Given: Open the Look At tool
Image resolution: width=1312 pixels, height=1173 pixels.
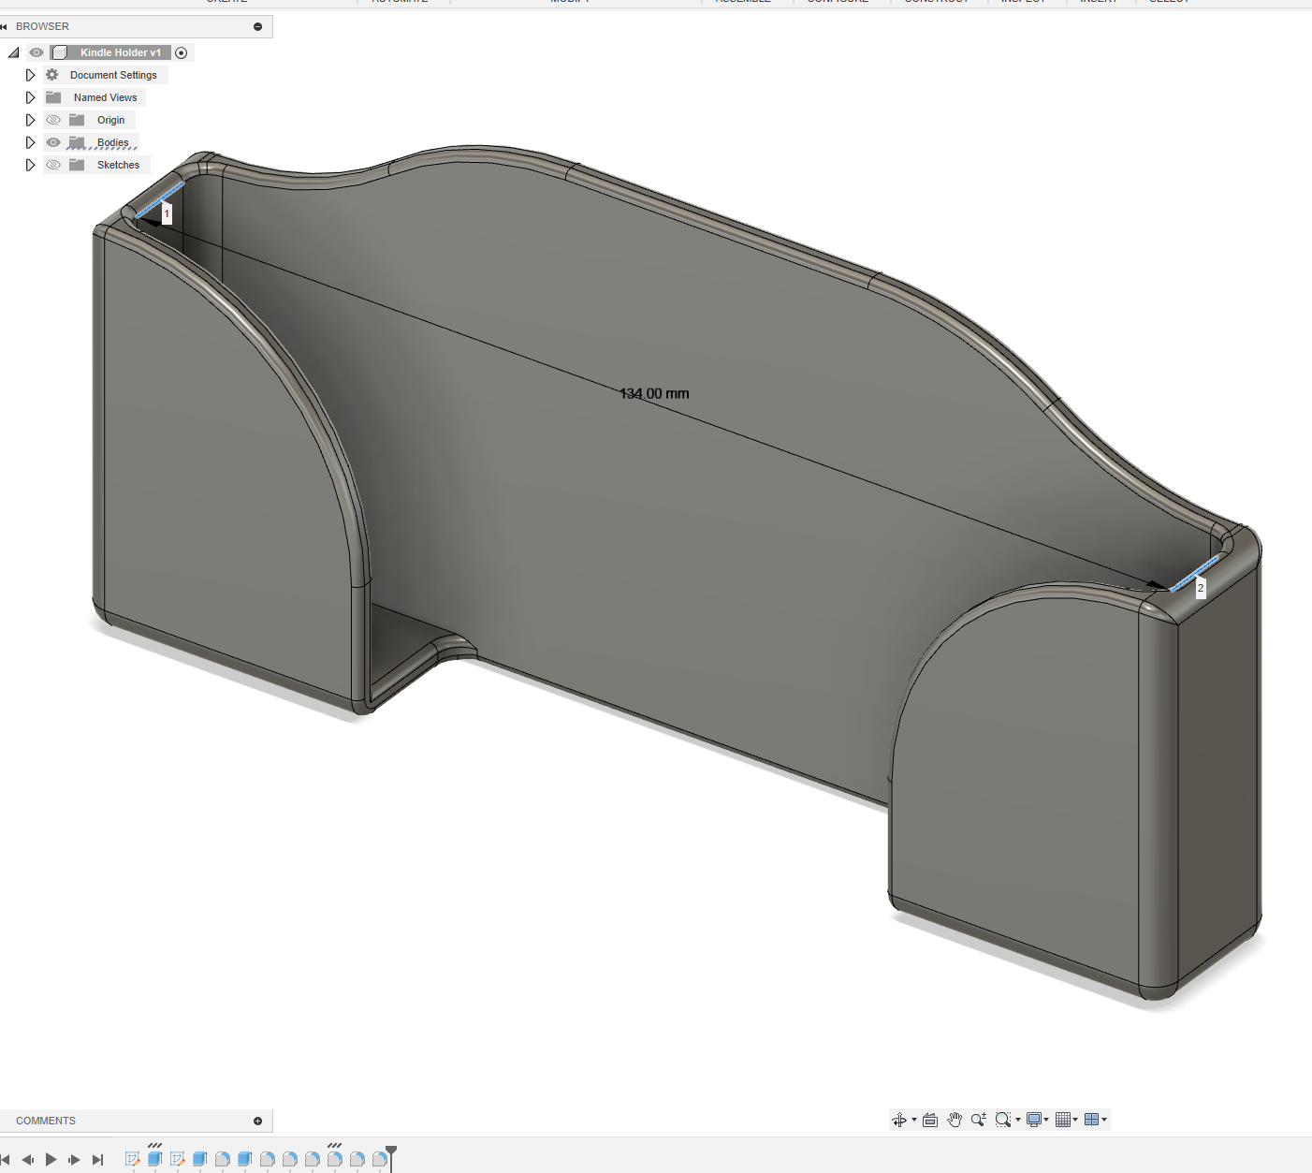Looking at the screenshot, I should coord(929,1119).
